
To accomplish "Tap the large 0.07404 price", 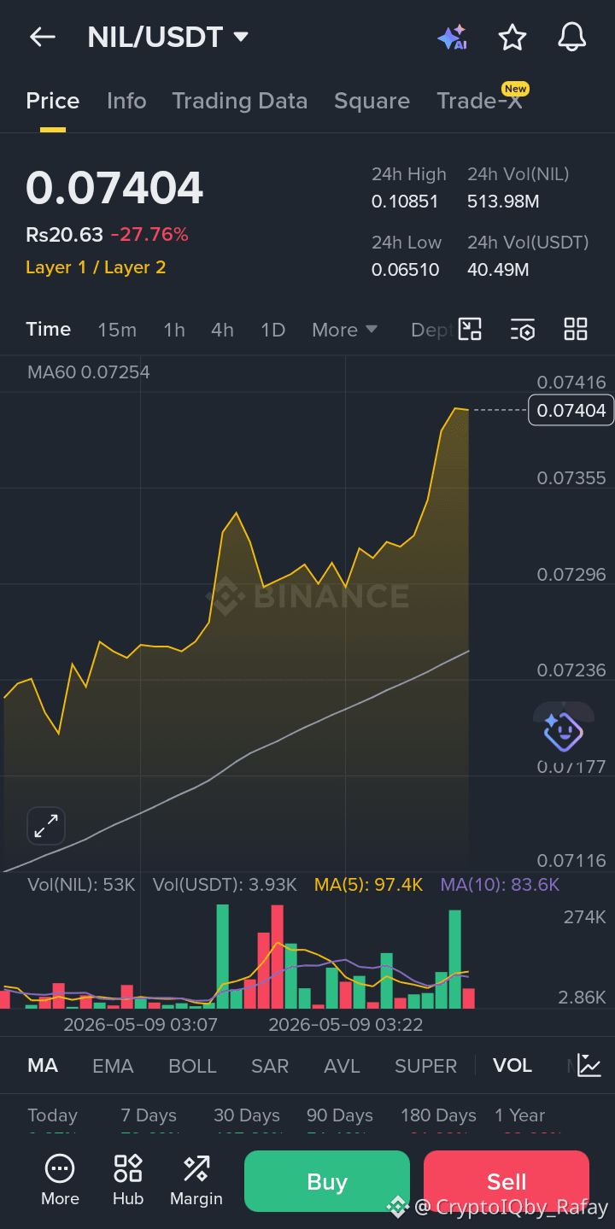I will point(114,188).
